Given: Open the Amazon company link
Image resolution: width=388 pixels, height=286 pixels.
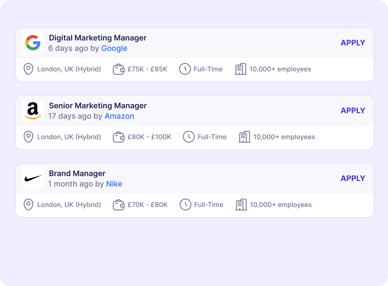Looking at the screenshot, I should coord(119,116).
